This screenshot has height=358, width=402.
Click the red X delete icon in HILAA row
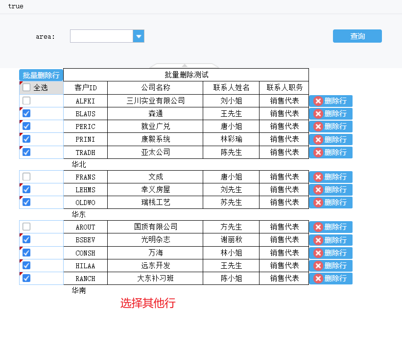coord(318,265)
